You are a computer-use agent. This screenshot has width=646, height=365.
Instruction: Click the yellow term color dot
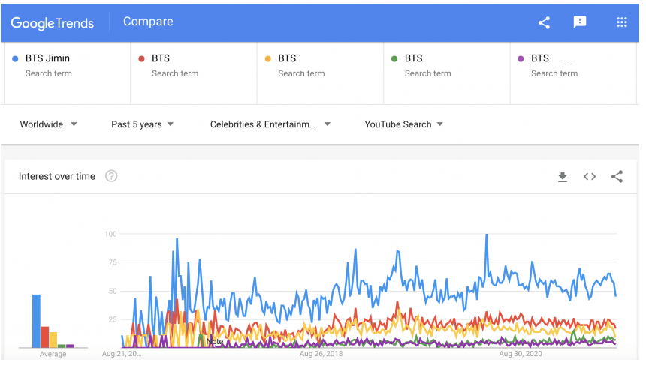point(268,58)
